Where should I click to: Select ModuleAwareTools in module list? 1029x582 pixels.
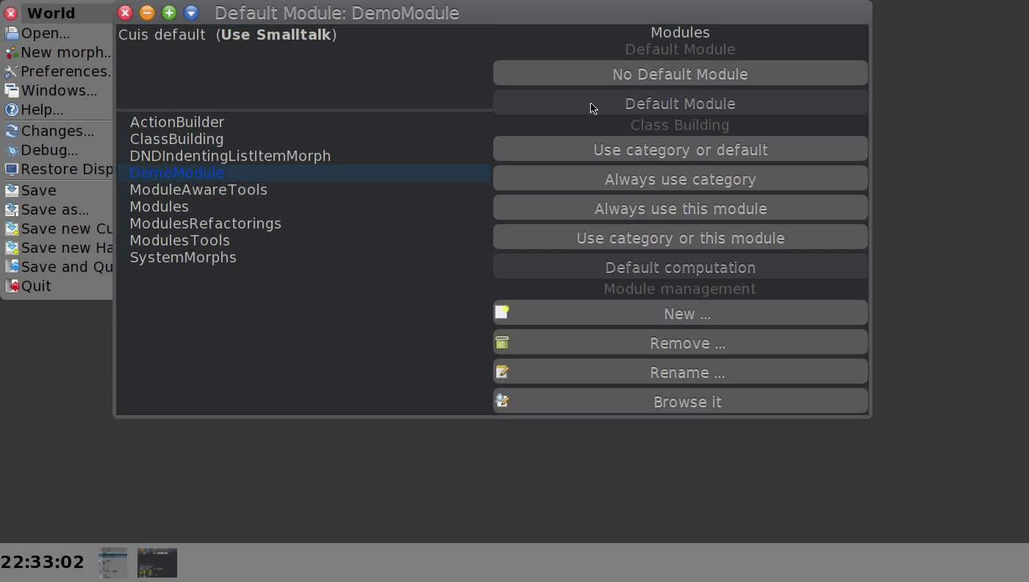click(x=304, y=190)
